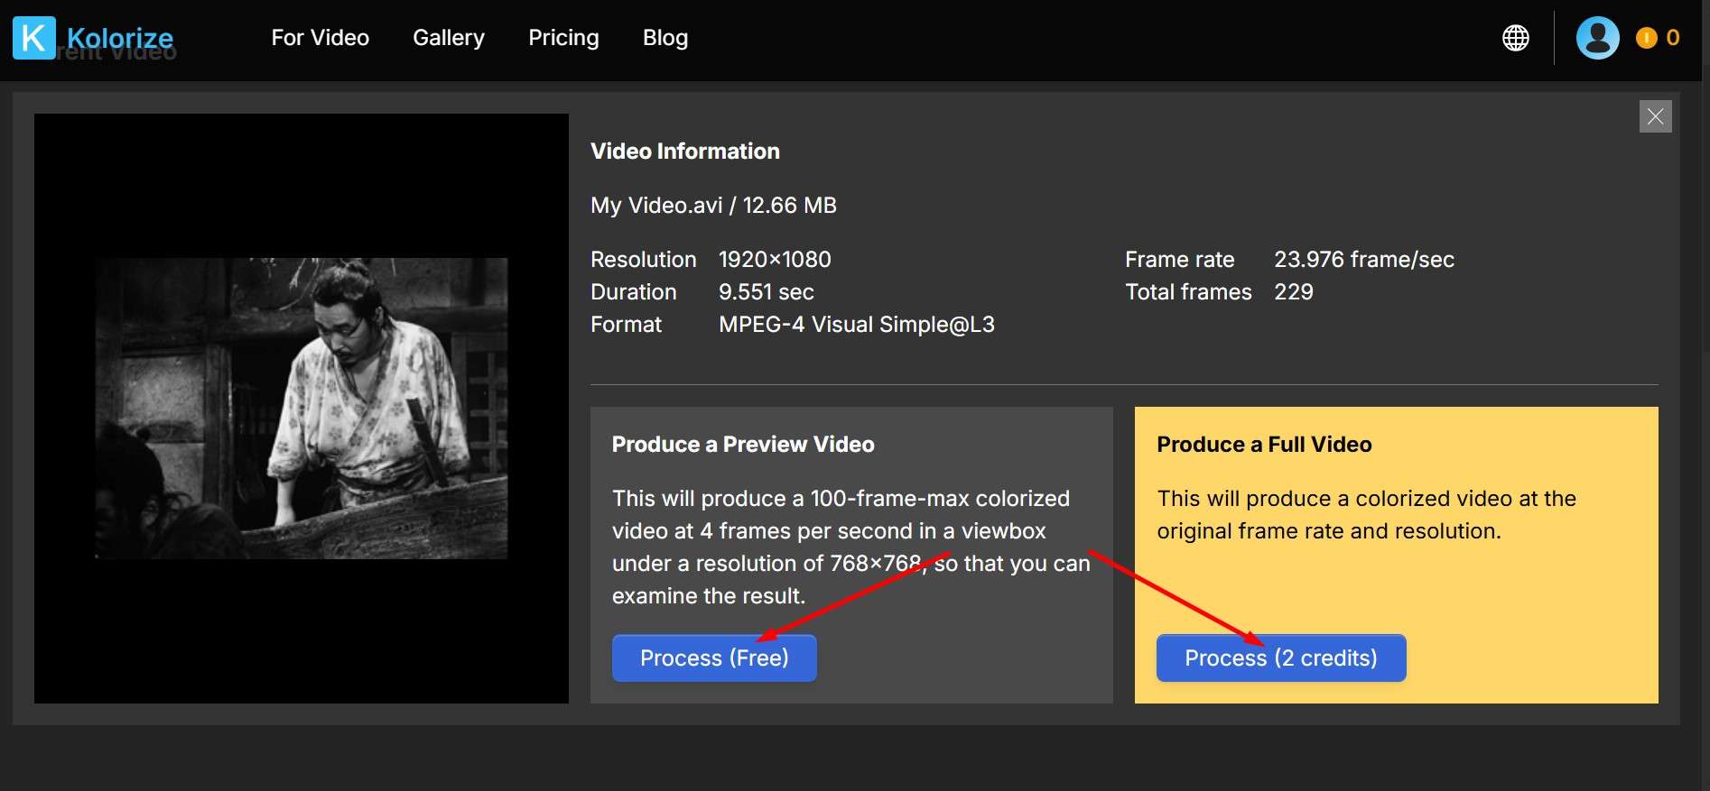1710x791 pixels.
Task: Click the Produce a Full Video heading
Action: tap(1264, 445)
